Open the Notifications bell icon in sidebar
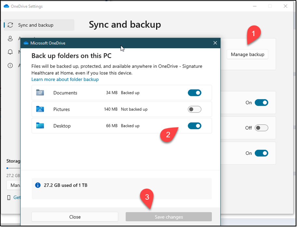 click(10, 52)
